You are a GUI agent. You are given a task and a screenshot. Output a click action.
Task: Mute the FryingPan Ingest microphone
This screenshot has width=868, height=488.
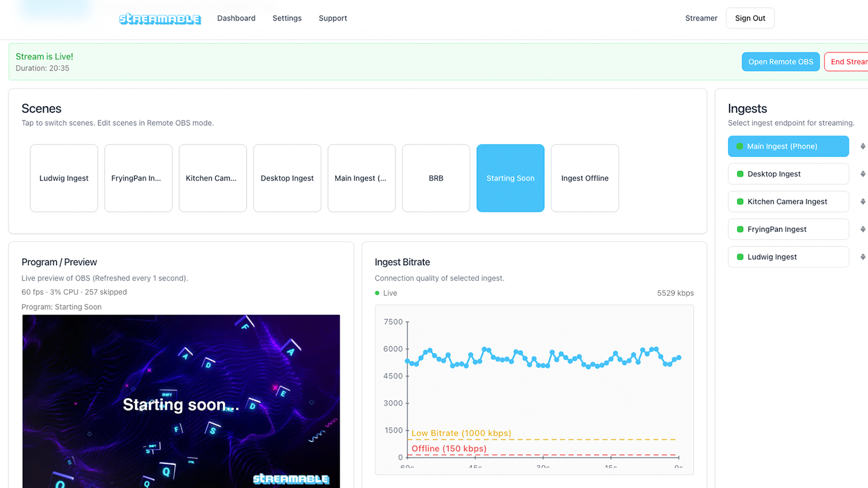(x=863, y=229)
